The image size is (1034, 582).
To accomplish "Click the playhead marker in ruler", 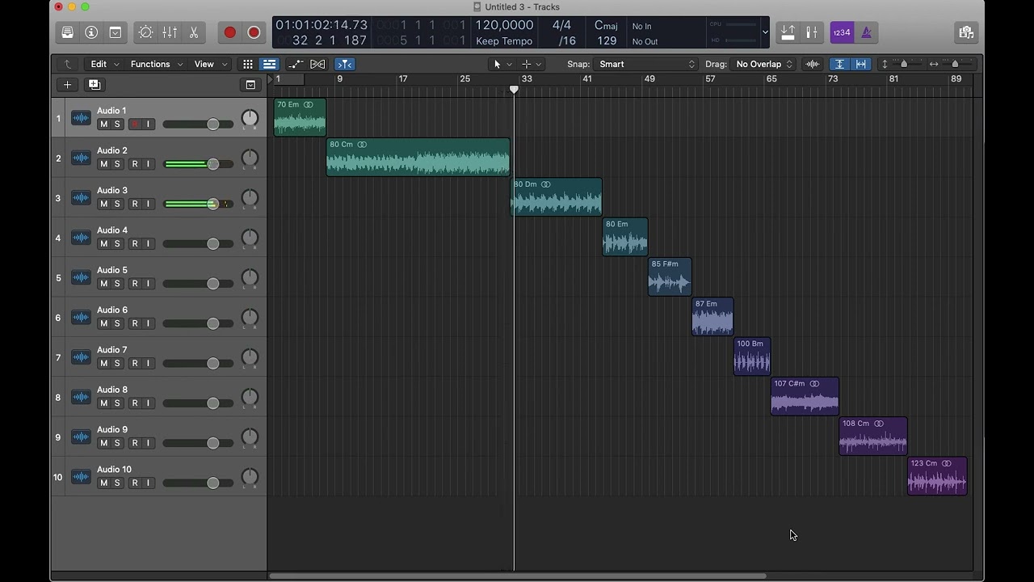I will click(514, 90).
